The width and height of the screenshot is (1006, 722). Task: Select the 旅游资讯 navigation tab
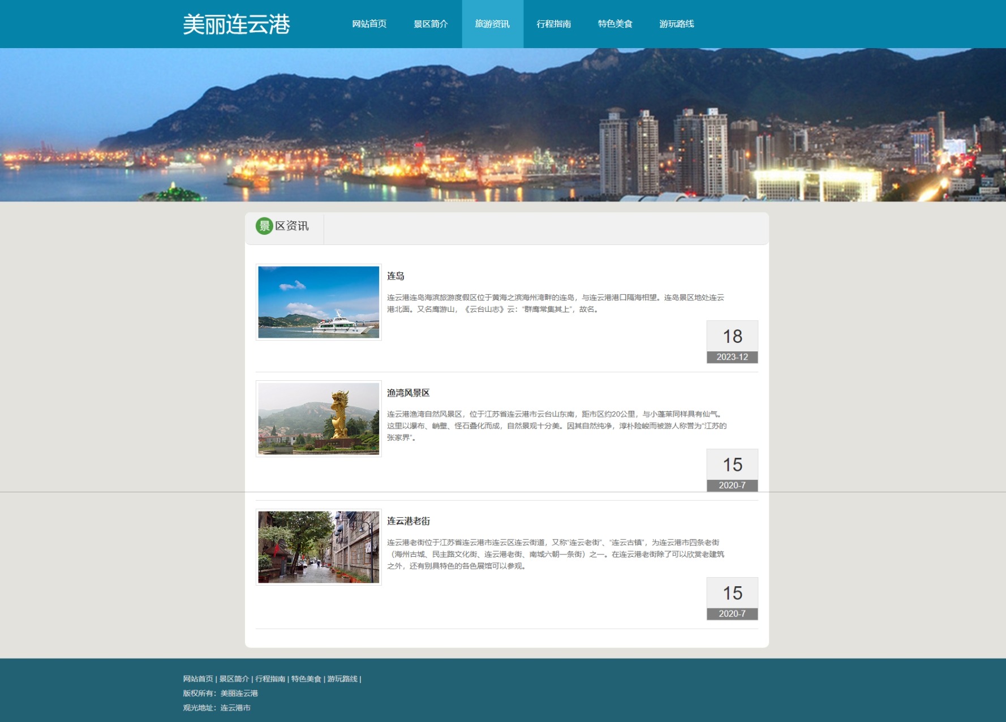(x=492, y=24)
